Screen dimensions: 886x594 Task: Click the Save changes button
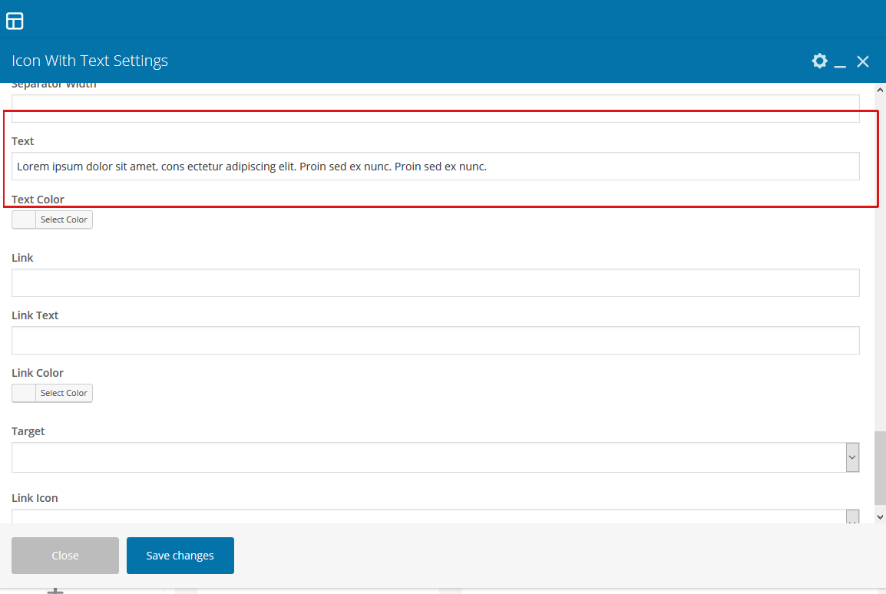point(180,556)
